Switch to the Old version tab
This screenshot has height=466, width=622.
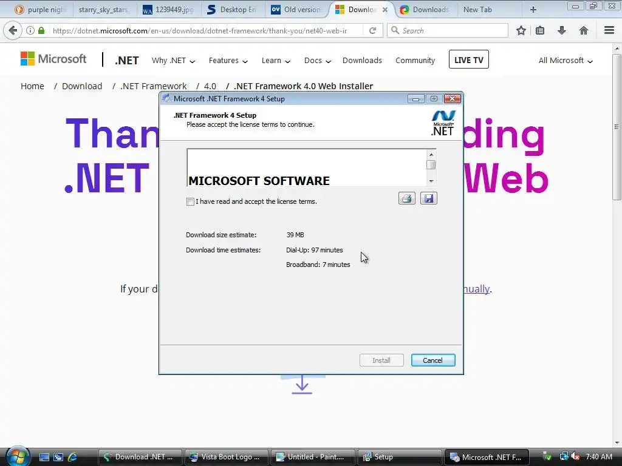click(296, 10)
